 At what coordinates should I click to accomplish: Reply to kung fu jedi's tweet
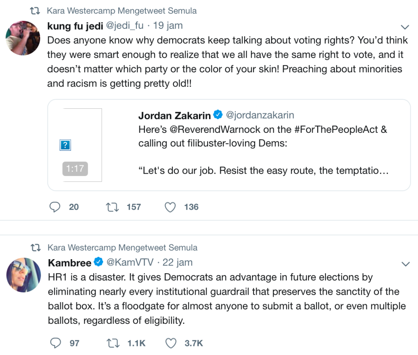[55, 207]
